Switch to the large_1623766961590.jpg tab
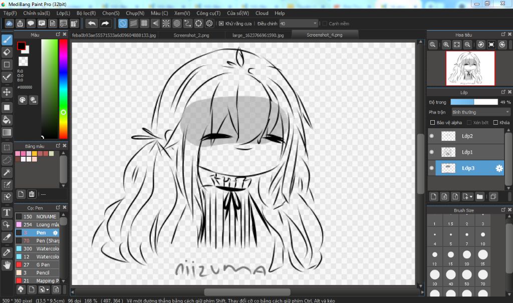The height and width of the screenshot is (303, 513). click(x=258, y=35)
